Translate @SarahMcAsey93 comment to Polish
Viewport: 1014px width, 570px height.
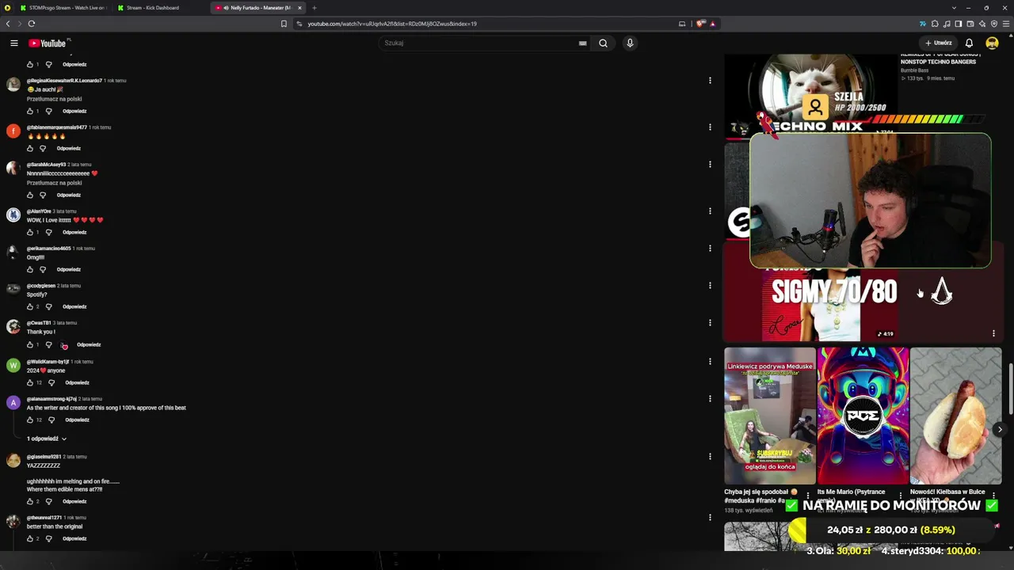pyautogui.click(x=55, y=183)
